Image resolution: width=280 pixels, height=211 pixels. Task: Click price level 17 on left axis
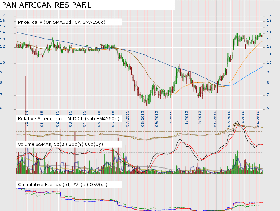[3, 15]
